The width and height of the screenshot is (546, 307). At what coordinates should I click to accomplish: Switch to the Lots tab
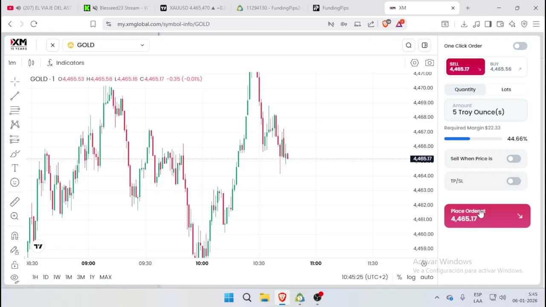(506, 89)
